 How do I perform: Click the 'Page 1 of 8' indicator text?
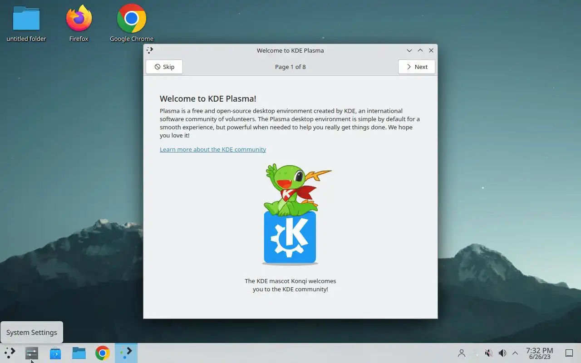tap(290, 67)
